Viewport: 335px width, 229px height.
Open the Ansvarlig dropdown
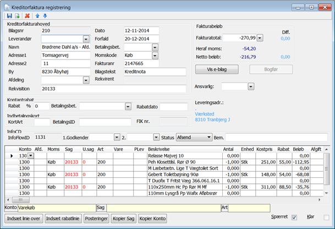[250, 86]
